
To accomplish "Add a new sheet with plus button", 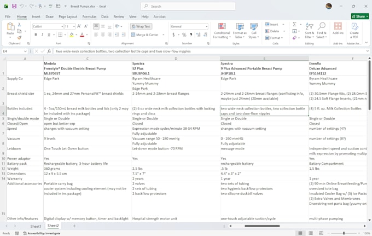I will pos(74,226).
